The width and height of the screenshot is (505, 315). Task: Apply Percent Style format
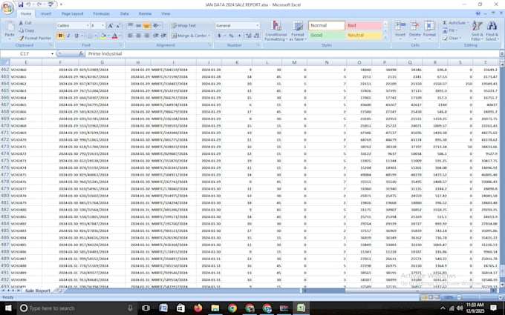tap(231, 36)
